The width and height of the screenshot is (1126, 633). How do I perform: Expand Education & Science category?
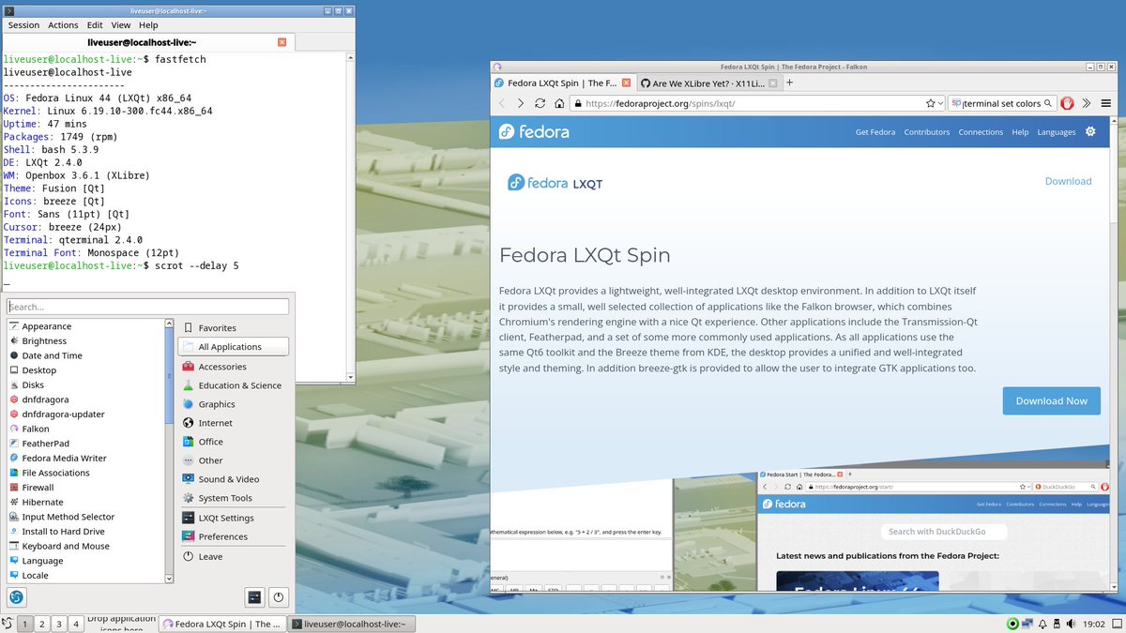coord(234,385)
